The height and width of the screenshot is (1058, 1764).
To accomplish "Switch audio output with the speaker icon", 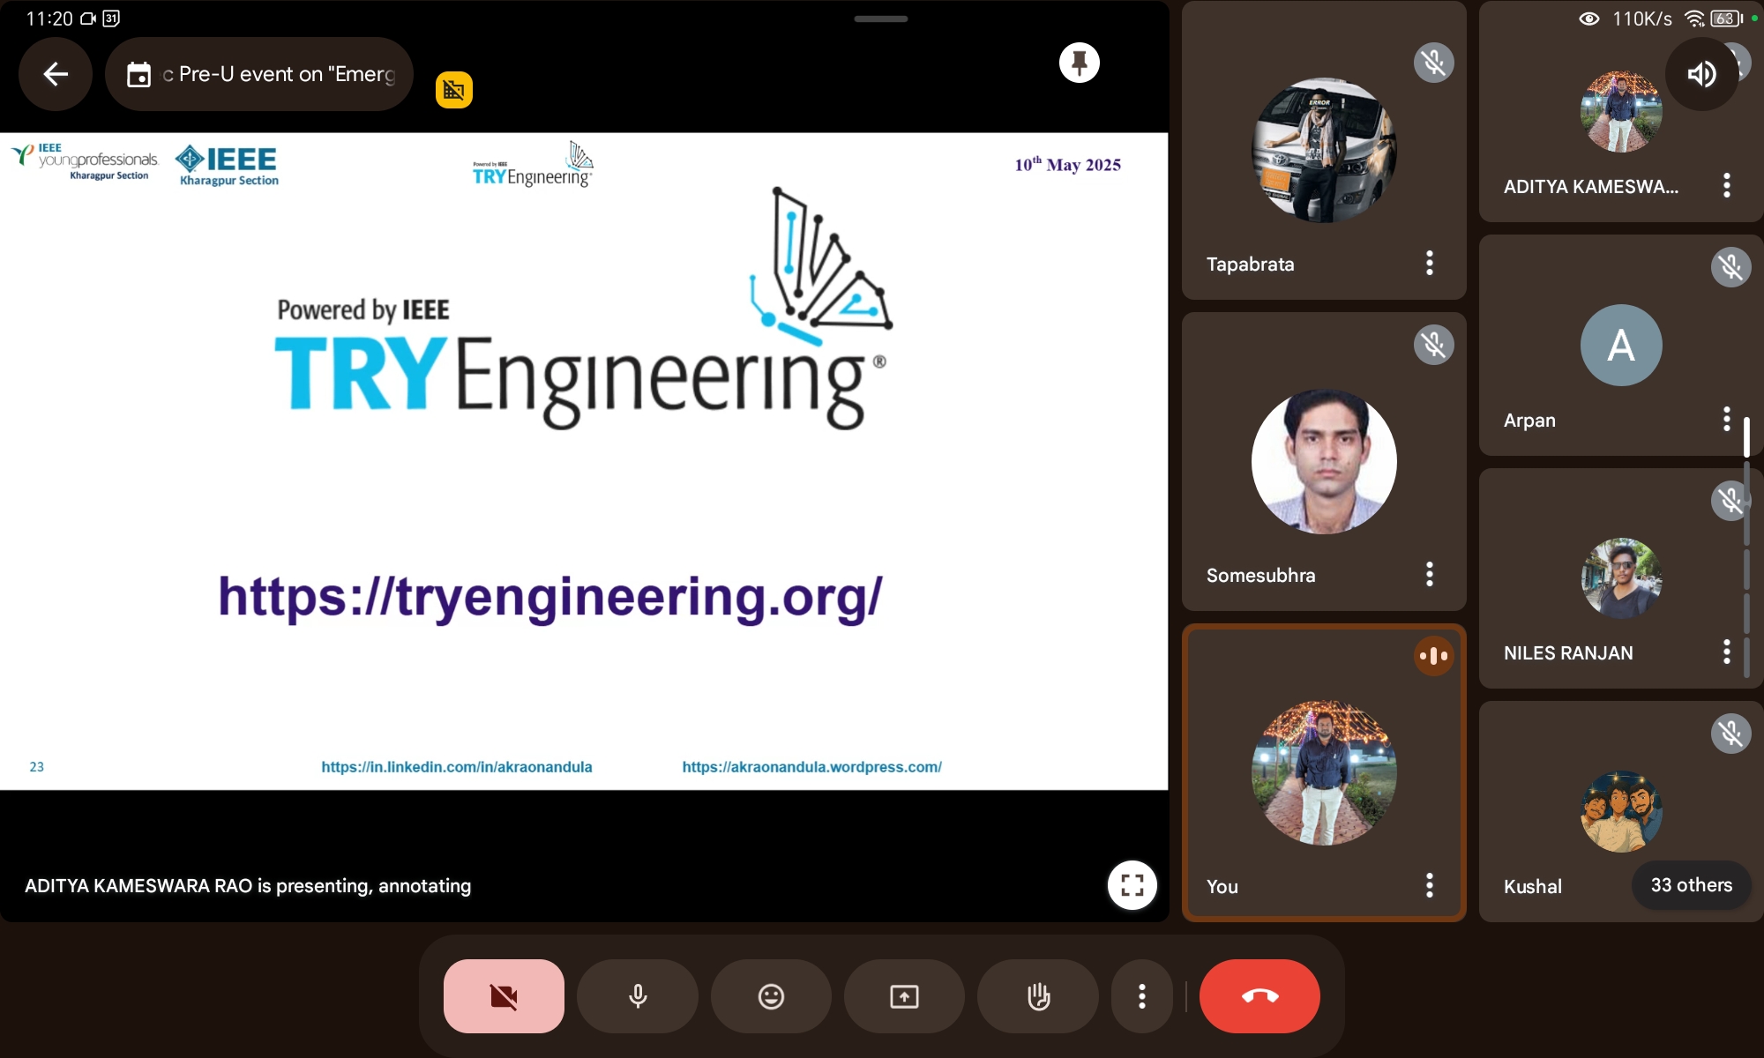I will coord(1701,74).
